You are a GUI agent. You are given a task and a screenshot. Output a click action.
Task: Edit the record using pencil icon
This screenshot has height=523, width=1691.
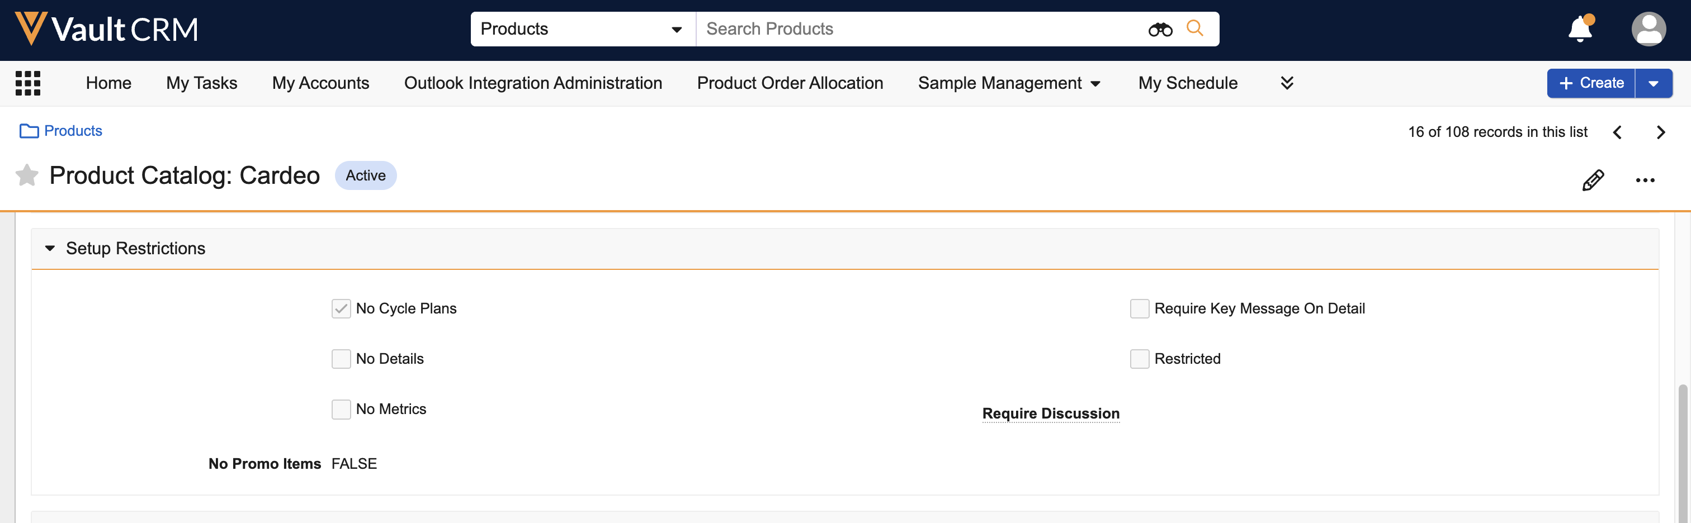pyautogui.click(x=1593, y=180)
